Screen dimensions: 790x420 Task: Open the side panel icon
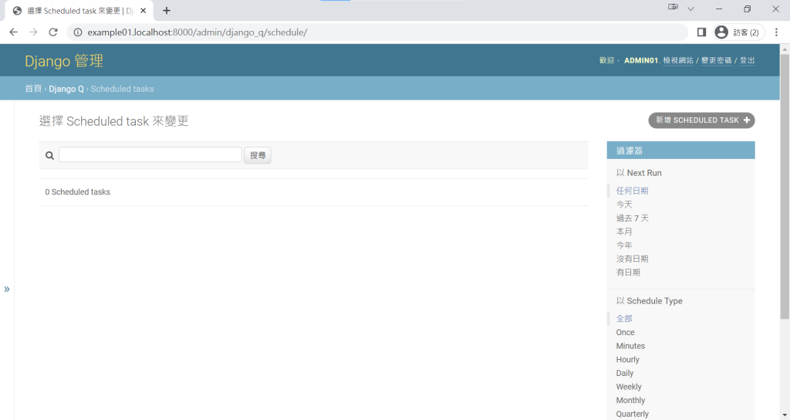coord(701,32)
